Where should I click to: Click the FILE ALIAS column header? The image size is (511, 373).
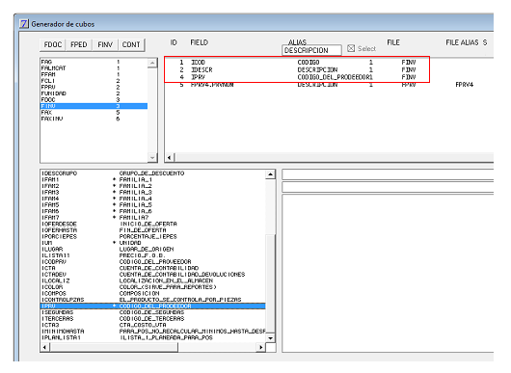click(x=462, y=42)
